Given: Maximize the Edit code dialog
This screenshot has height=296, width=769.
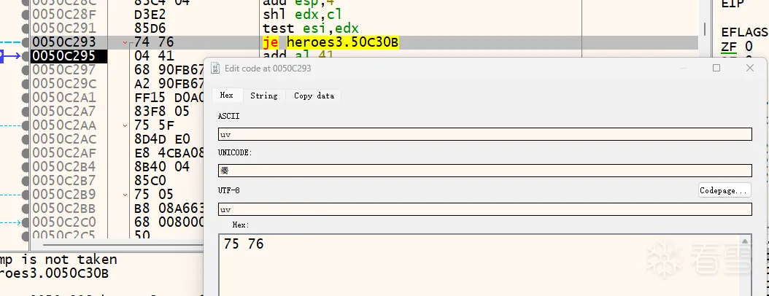Looking at the screenshot, I should point(716,68).
